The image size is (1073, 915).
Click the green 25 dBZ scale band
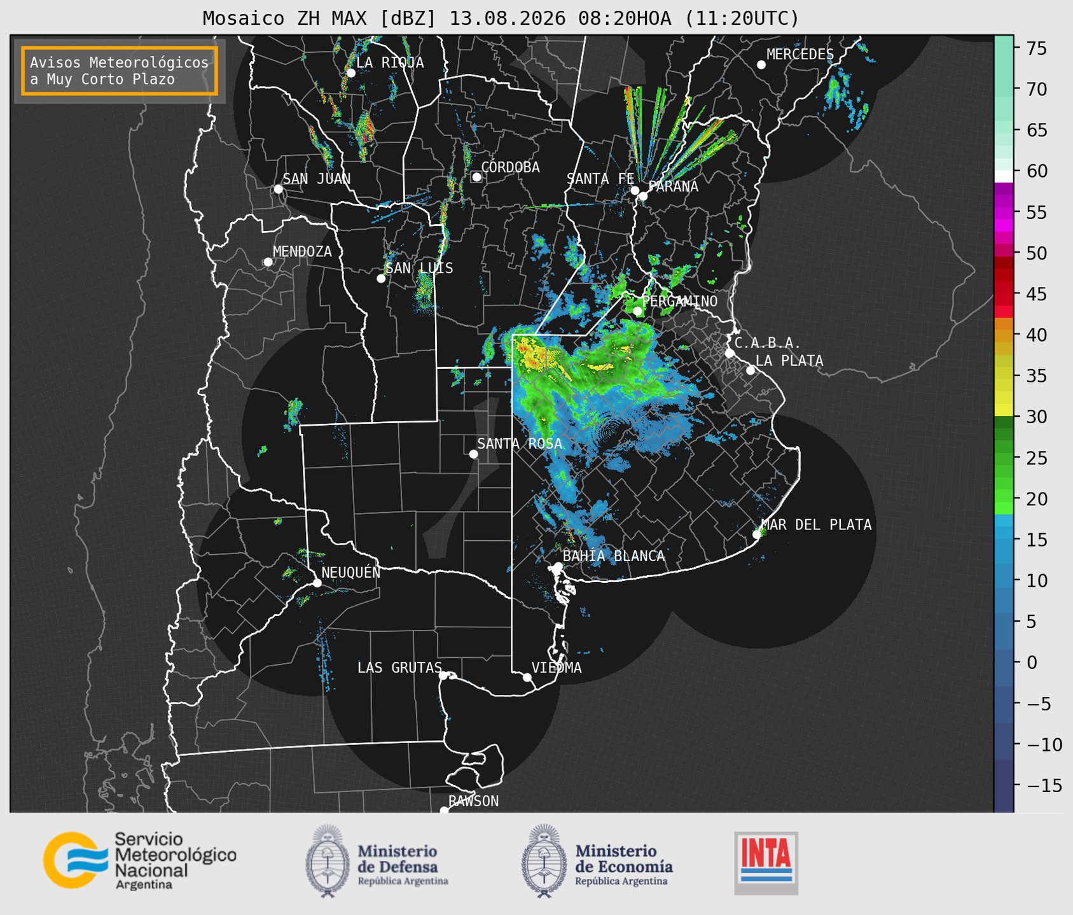coord(1004,458)
